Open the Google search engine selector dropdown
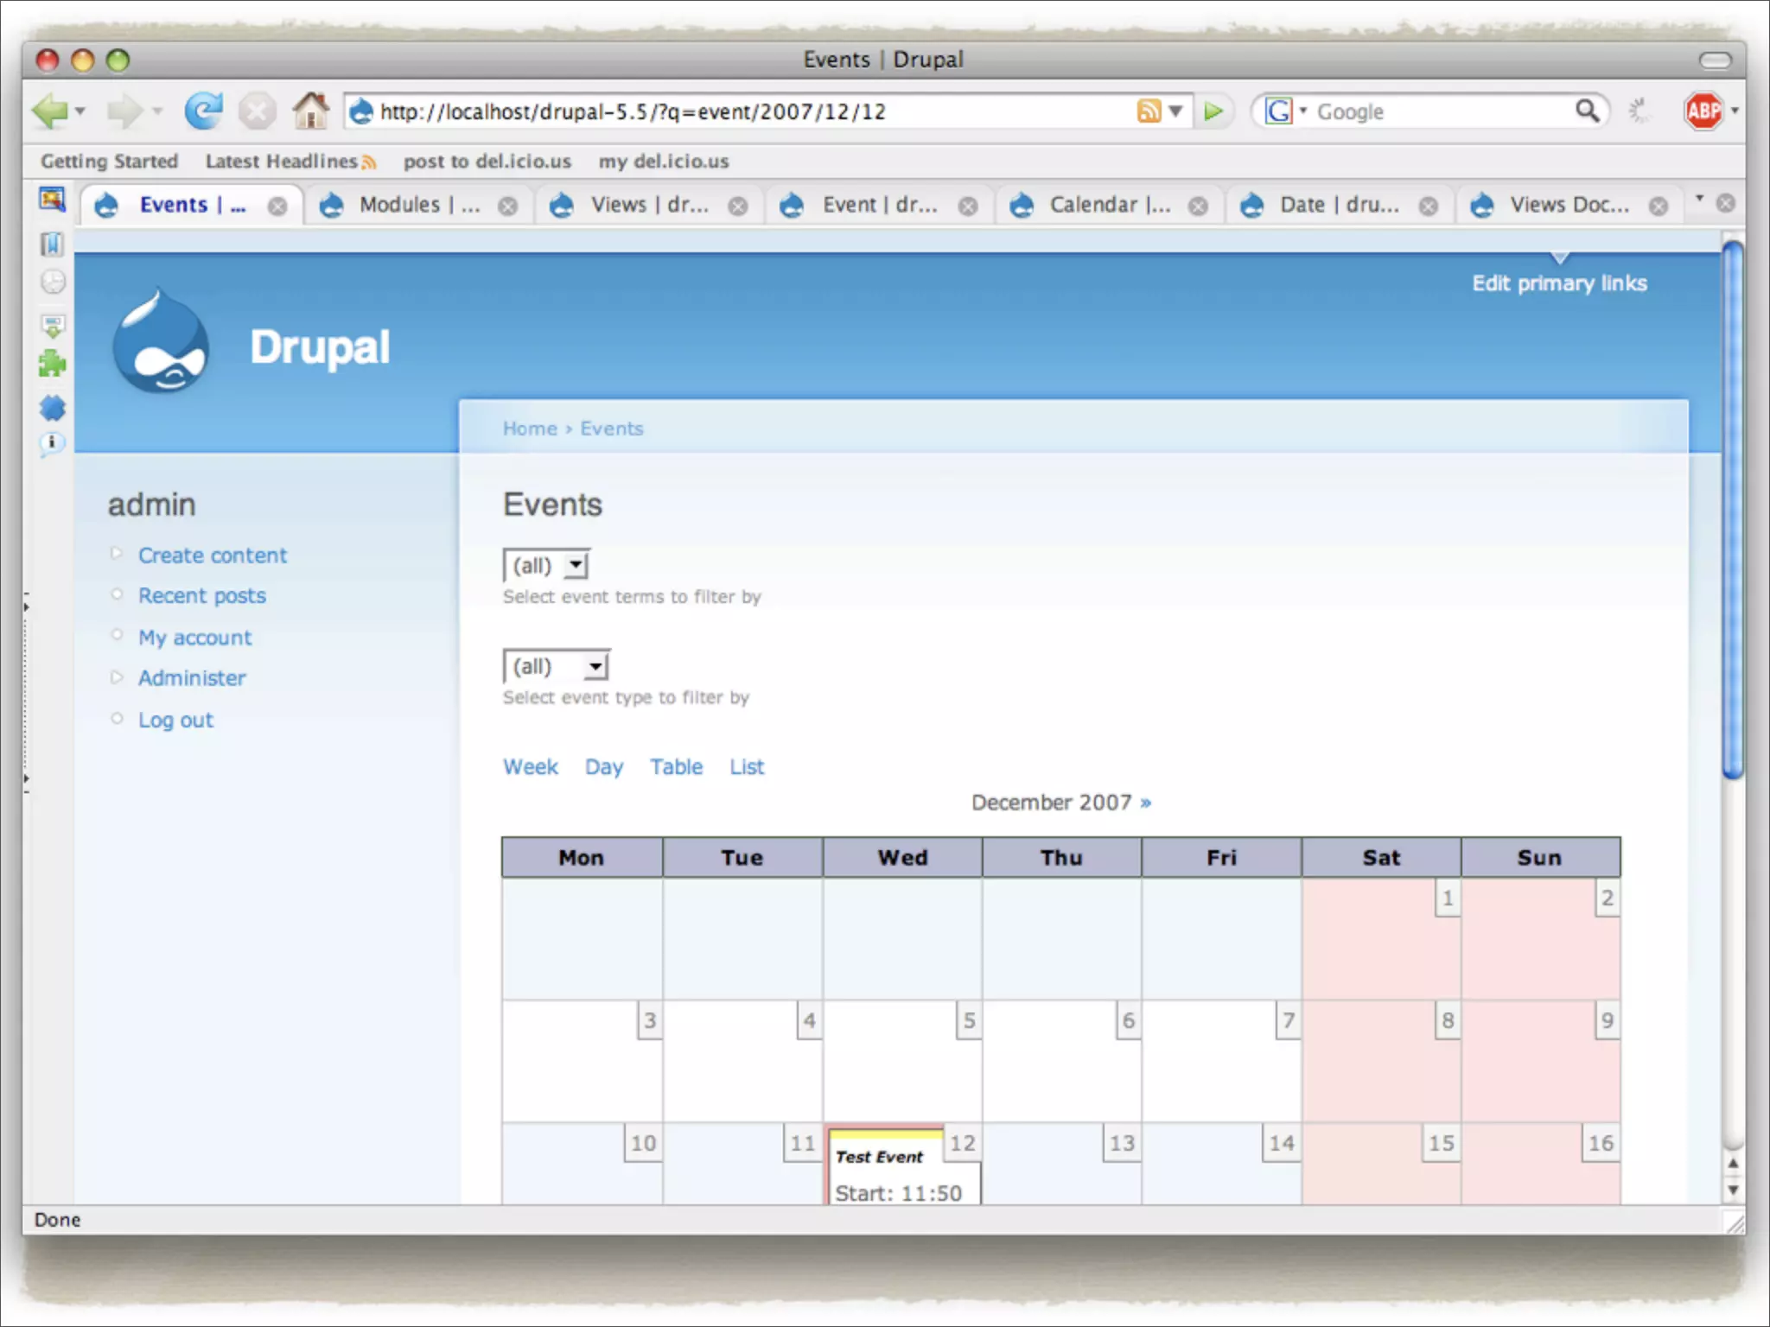Viewport: 1770px width, 1327px height. pyautogui.click(x=1286, y=111)
